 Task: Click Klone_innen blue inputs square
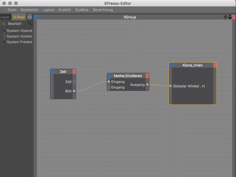tap(171, 65)
